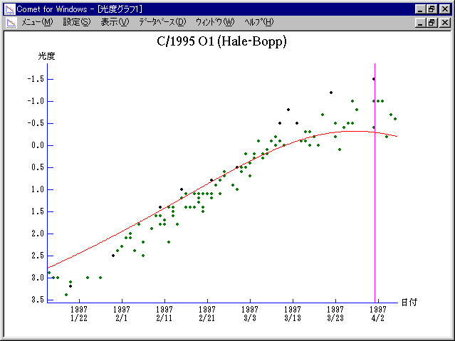This screenshot has height=341, width=455.
Task: Click the chart title C/1995 O1 (Hale-Bopp)
Action: coord(221,41)
